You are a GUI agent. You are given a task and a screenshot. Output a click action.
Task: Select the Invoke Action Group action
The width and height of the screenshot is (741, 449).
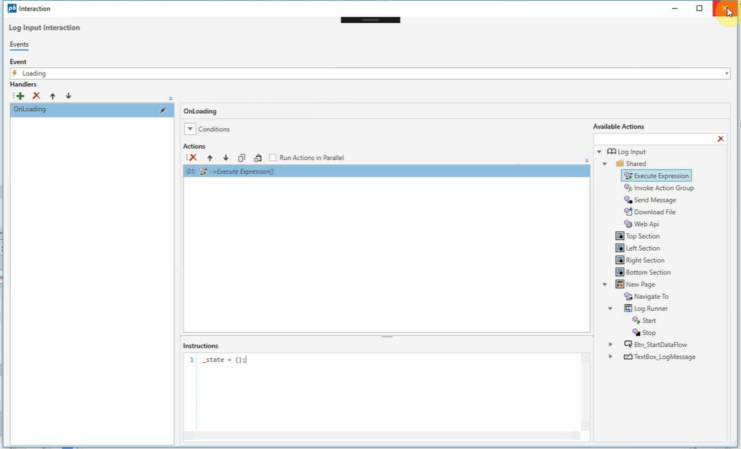click(x=663, y=188)
